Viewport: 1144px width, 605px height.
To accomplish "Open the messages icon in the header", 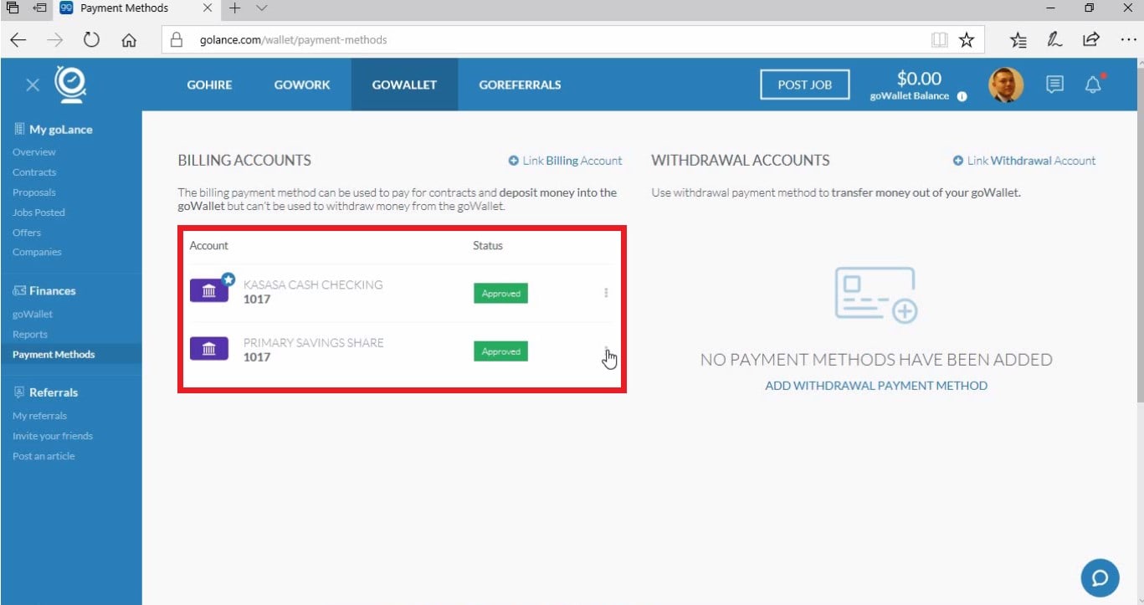I will point(1055,85).
